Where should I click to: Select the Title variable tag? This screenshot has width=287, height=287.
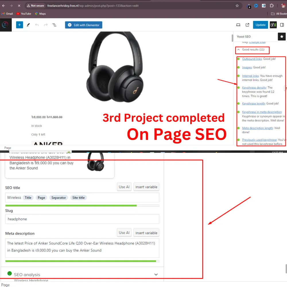tap(28, 198)
